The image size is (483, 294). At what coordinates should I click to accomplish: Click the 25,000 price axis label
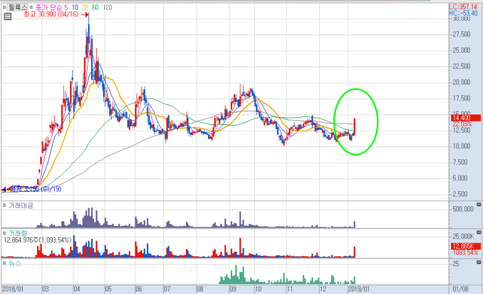point(462,50)
